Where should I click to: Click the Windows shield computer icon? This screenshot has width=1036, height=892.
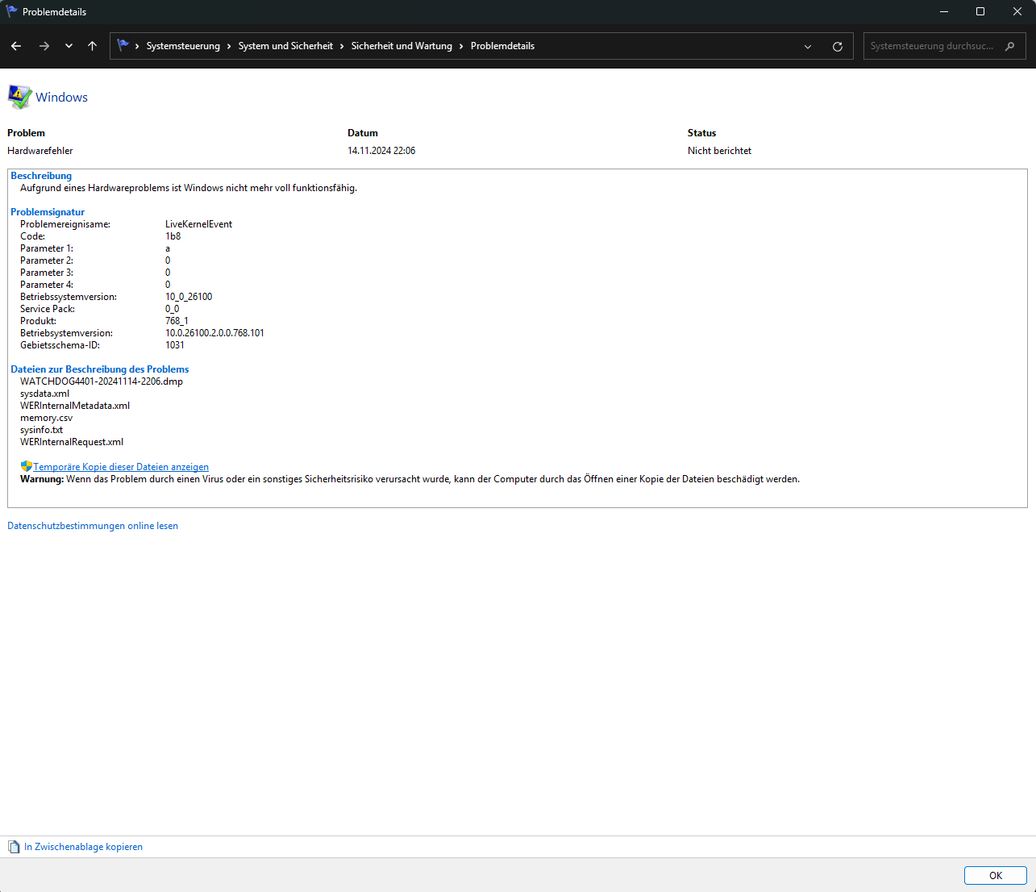click(x=19, y=97)
